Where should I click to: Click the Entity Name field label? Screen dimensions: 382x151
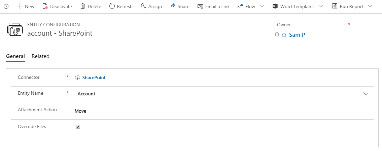tap(30, 93)
